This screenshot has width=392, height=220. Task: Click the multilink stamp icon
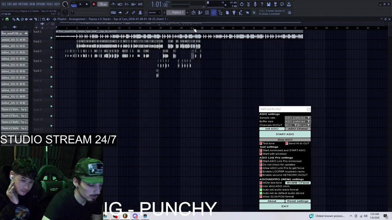140,13
